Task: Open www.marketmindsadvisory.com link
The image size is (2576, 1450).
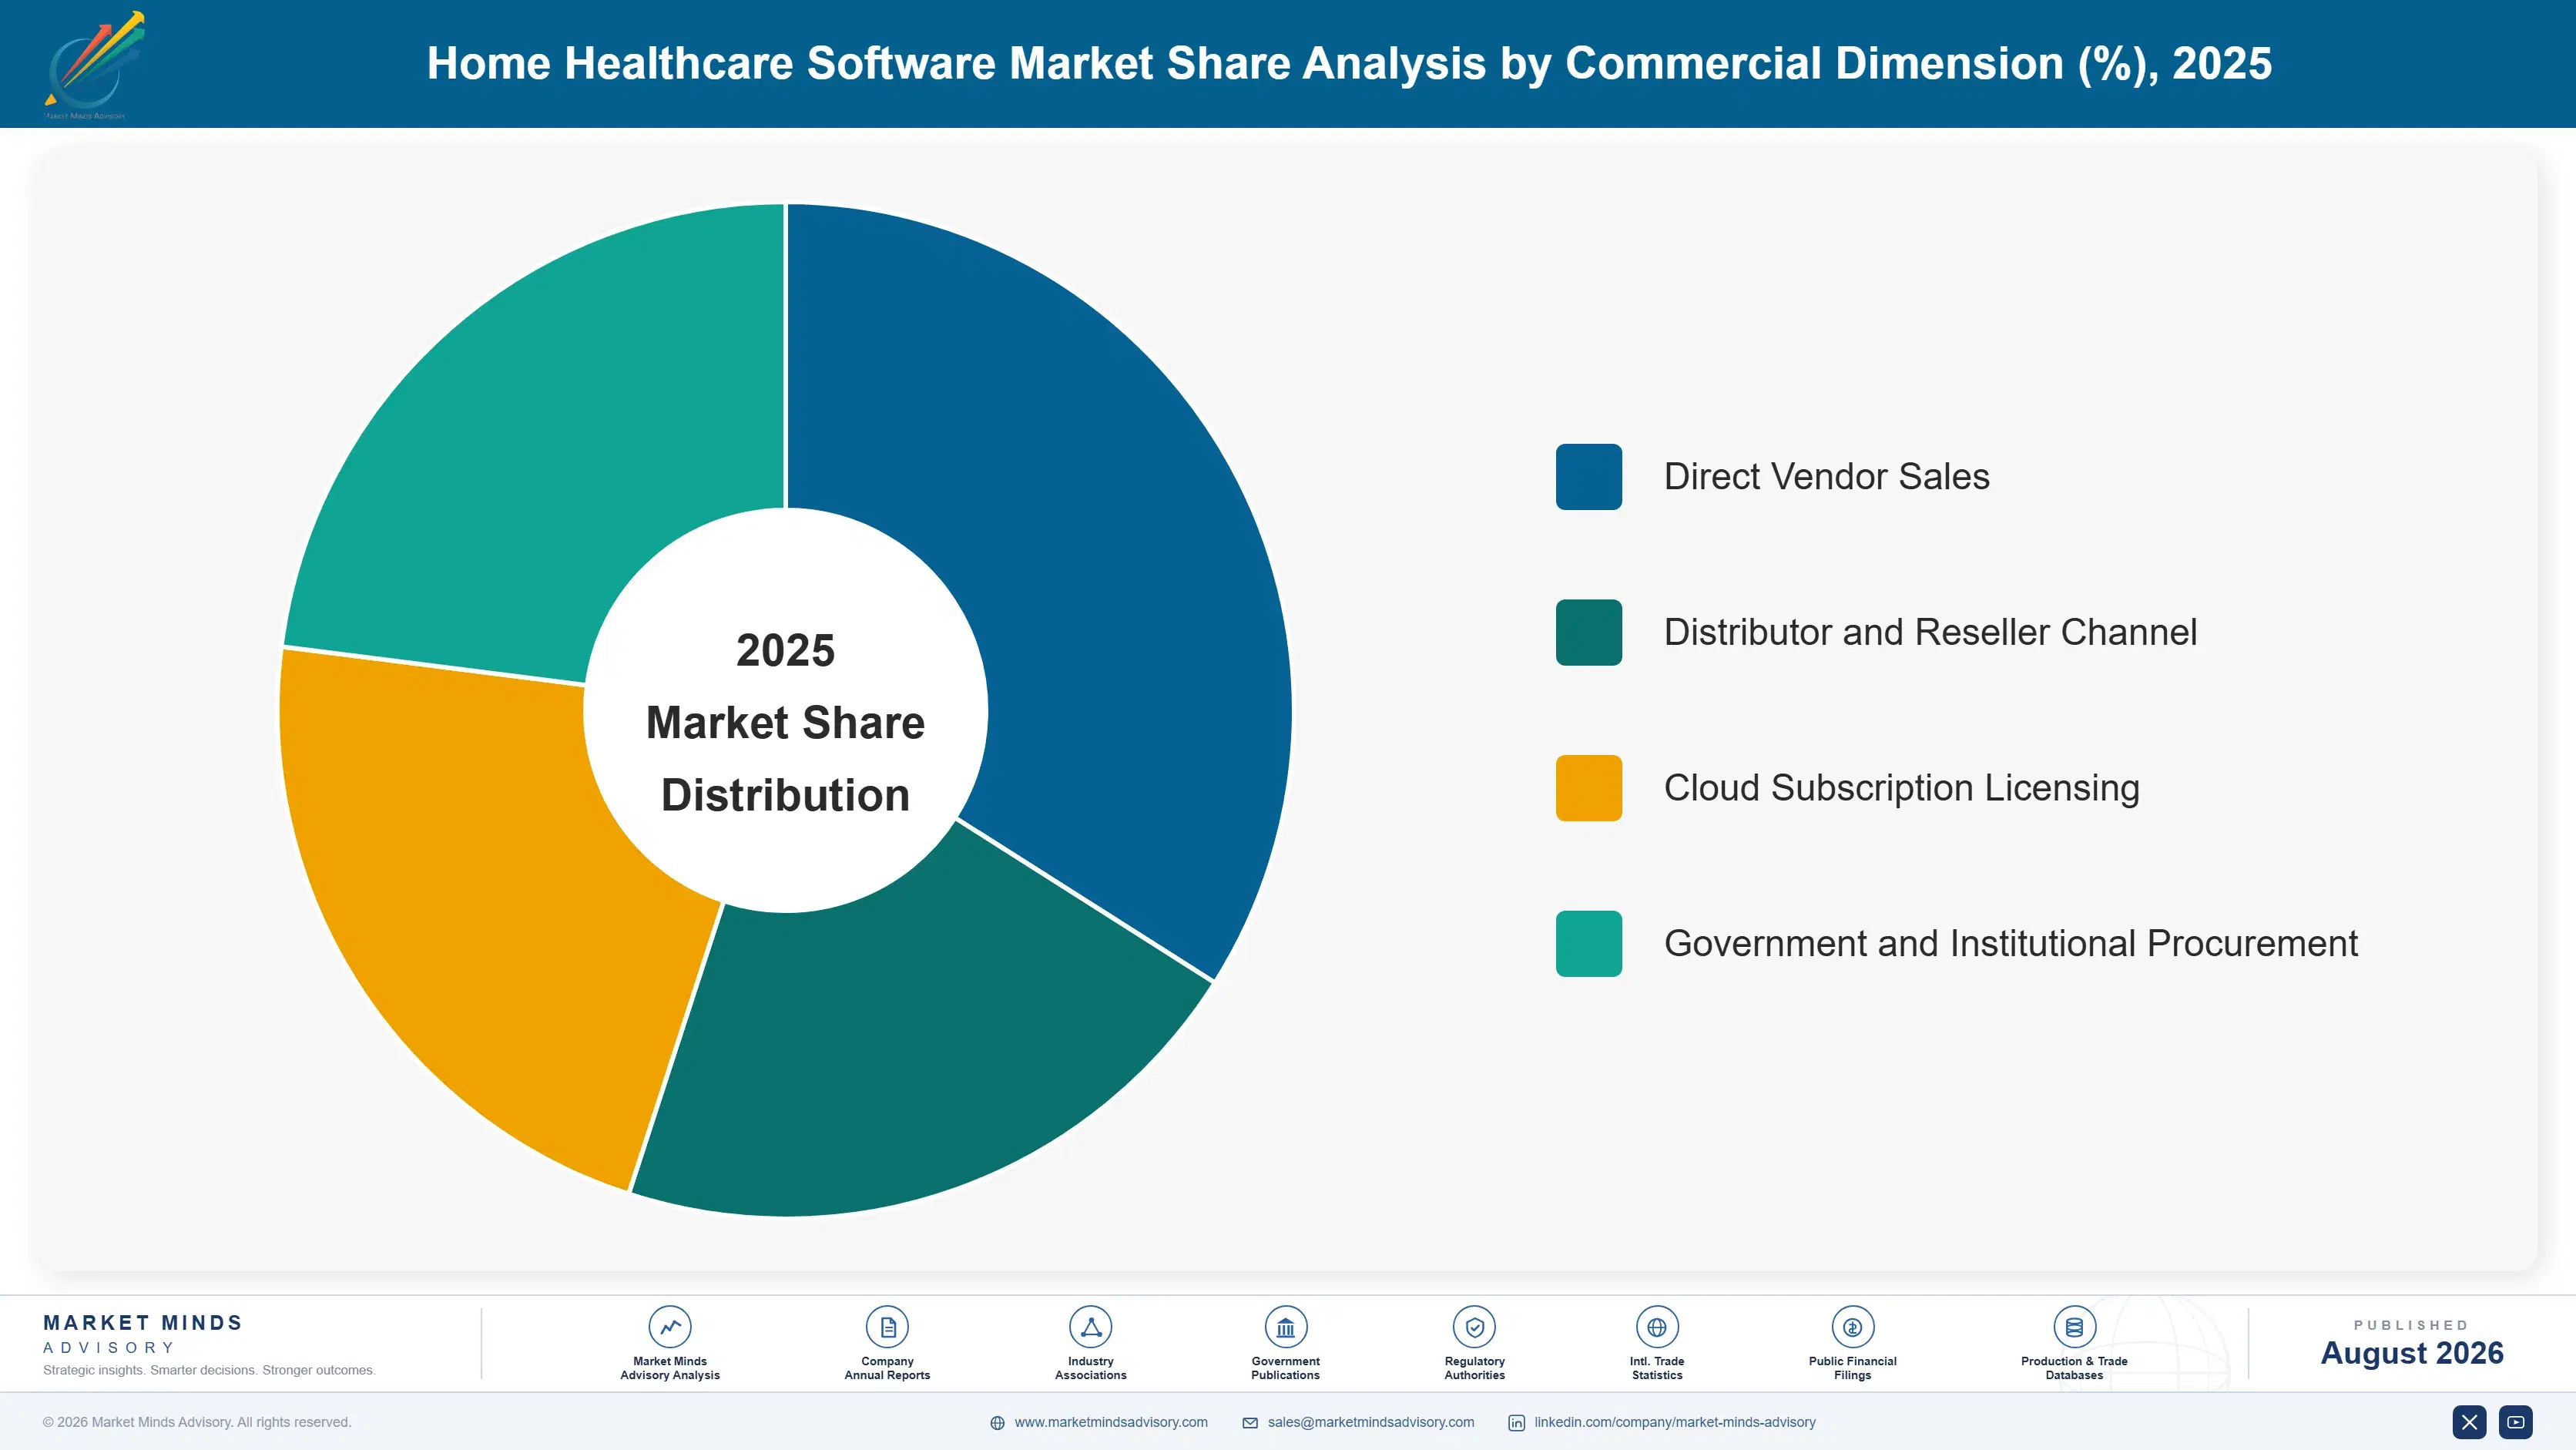Action: [1111, 1422]
